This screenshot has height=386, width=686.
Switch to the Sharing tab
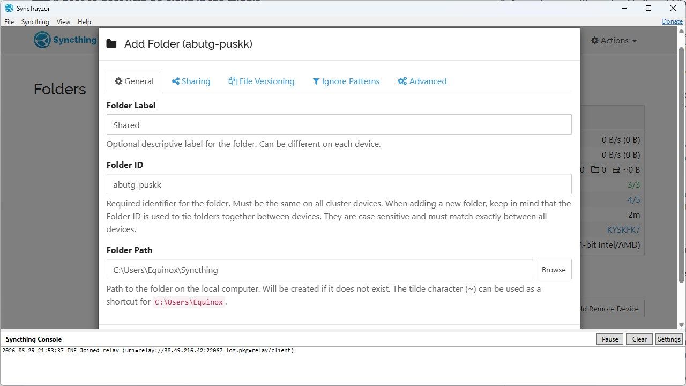pos(191,81)
